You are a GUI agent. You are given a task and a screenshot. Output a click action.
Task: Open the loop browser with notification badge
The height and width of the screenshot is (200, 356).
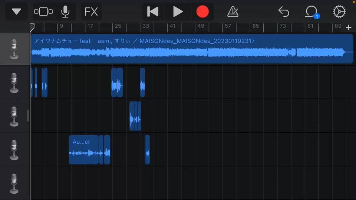click(x=312, y=12)
